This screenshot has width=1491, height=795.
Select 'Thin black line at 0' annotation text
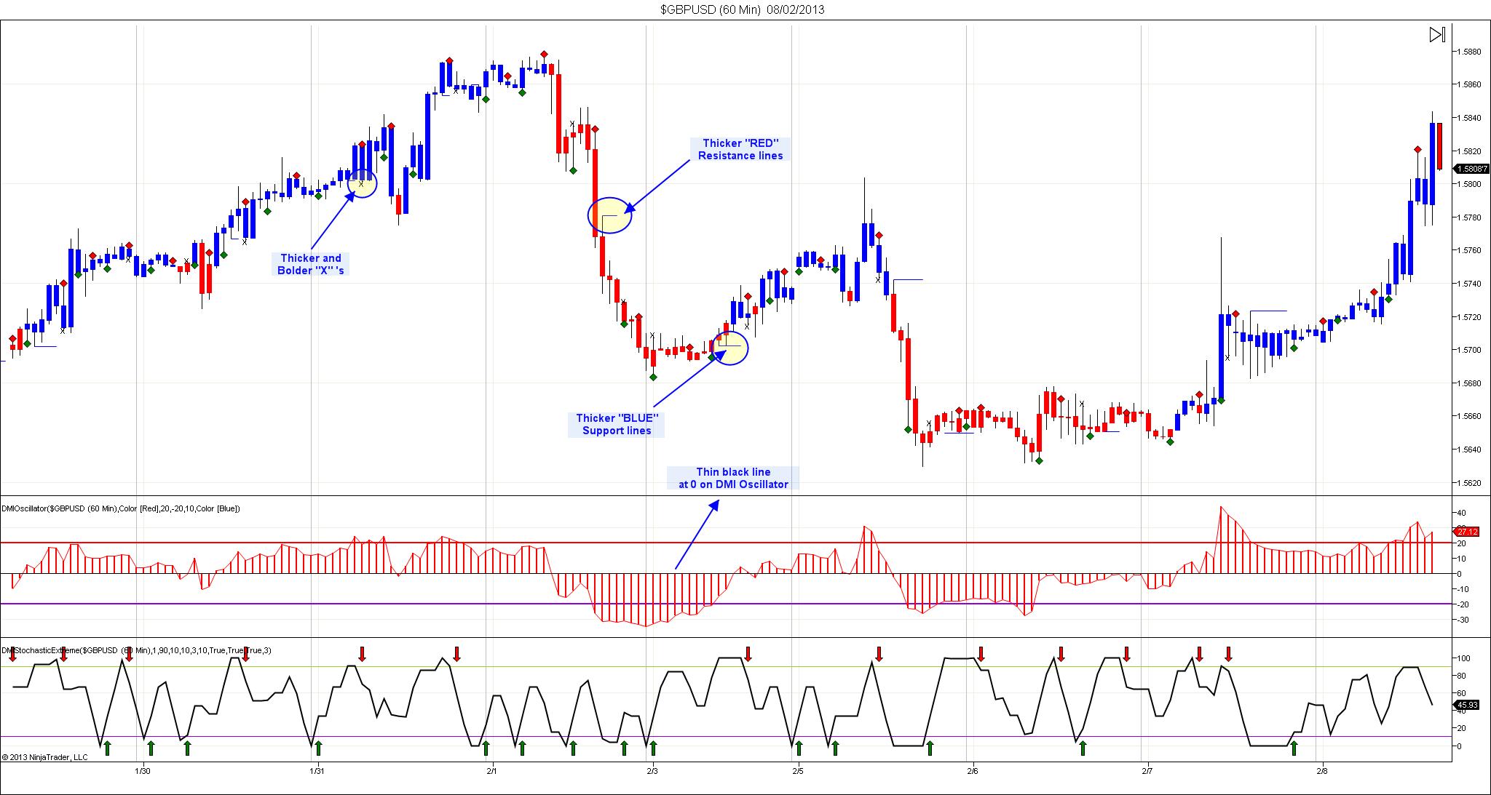tap(732, 478)
